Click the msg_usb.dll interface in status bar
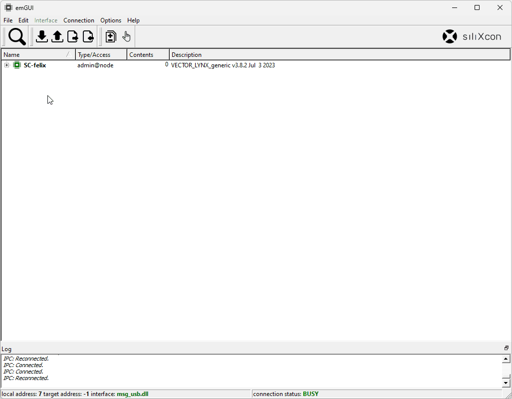512x399 pixels. (x=133, y=394)
